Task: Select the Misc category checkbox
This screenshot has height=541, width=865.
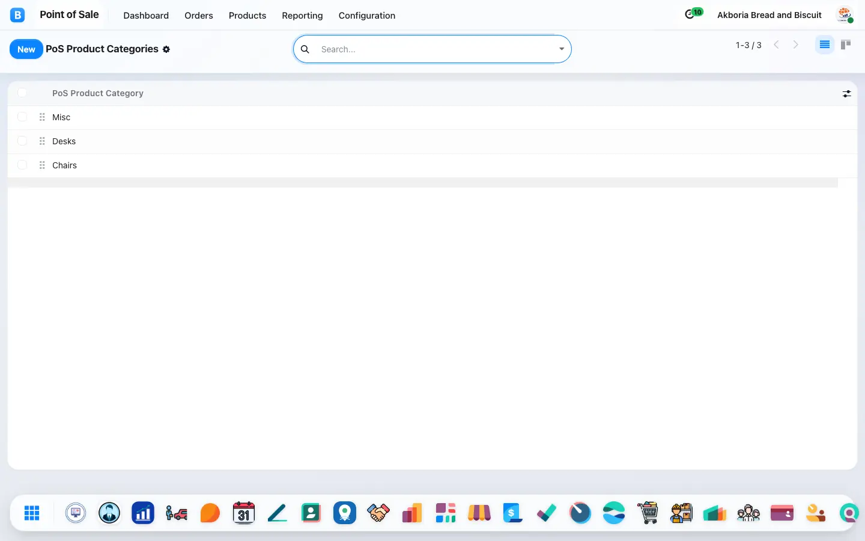Action: coord(22,117)
